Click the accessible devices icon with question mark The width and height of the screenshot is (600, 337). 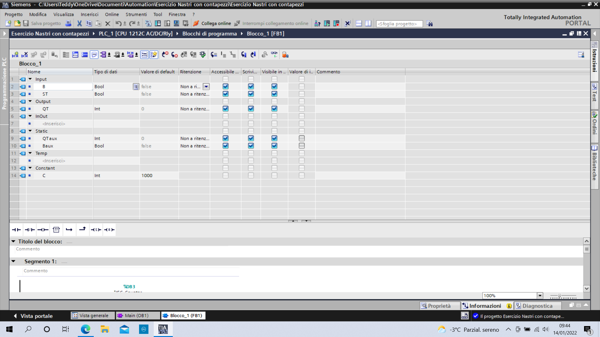[317, 23]
